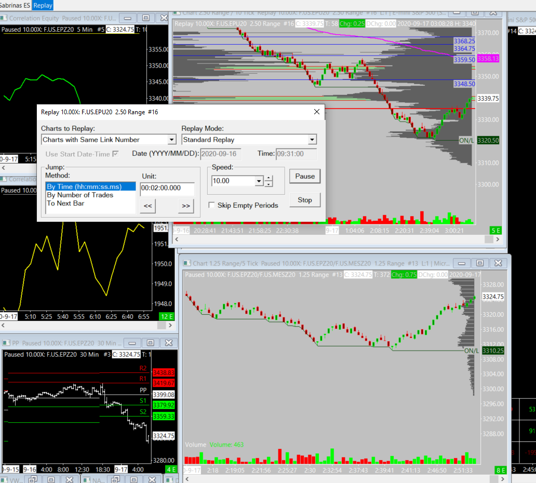Open the Replay menu
Viewport: 536px width, 483px height.
tap(43, 6)
